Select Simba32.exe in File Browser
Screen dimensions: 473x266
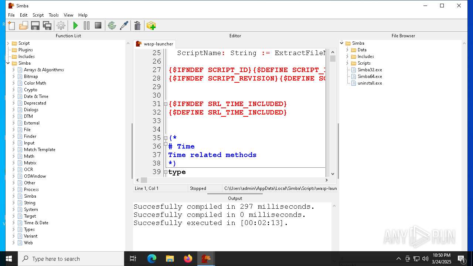370,70
